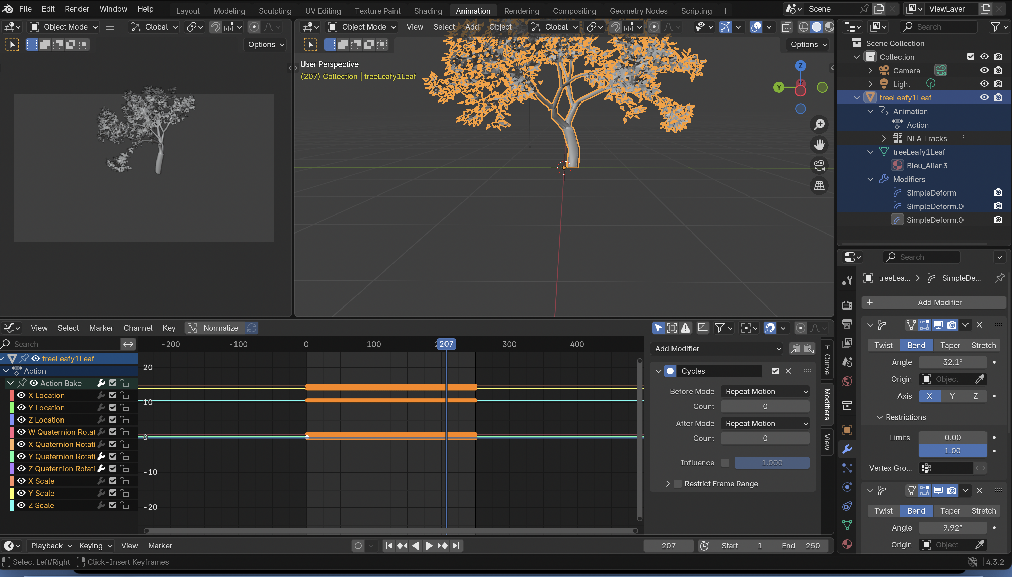Open After Mode Repeat Motion dropdown

coord(765,423)
